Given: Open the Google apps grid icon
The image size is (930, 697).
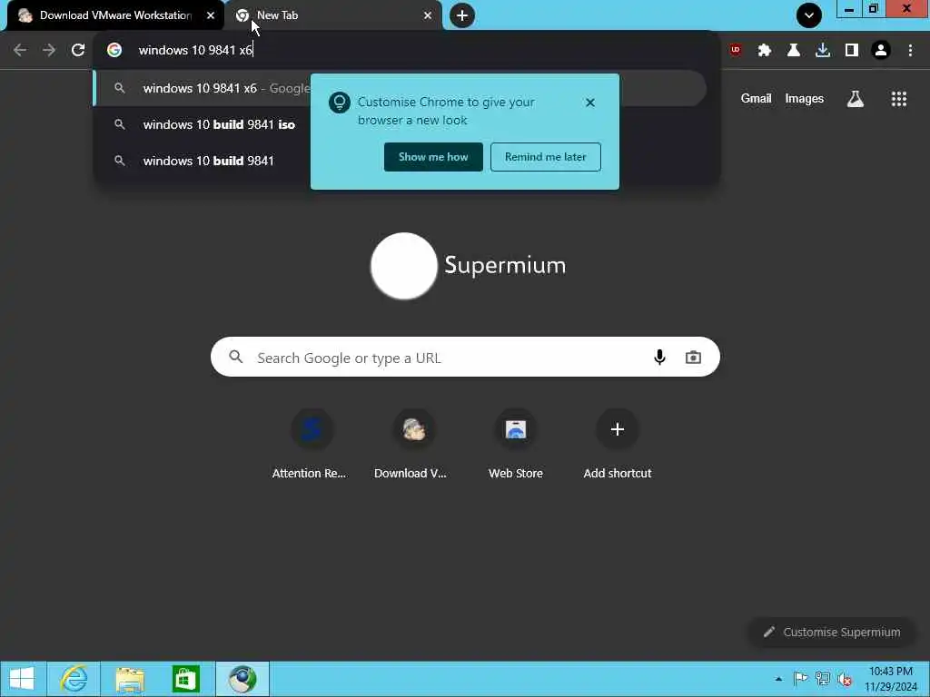Looking at the screenshot, I should (x=899, y=99).
